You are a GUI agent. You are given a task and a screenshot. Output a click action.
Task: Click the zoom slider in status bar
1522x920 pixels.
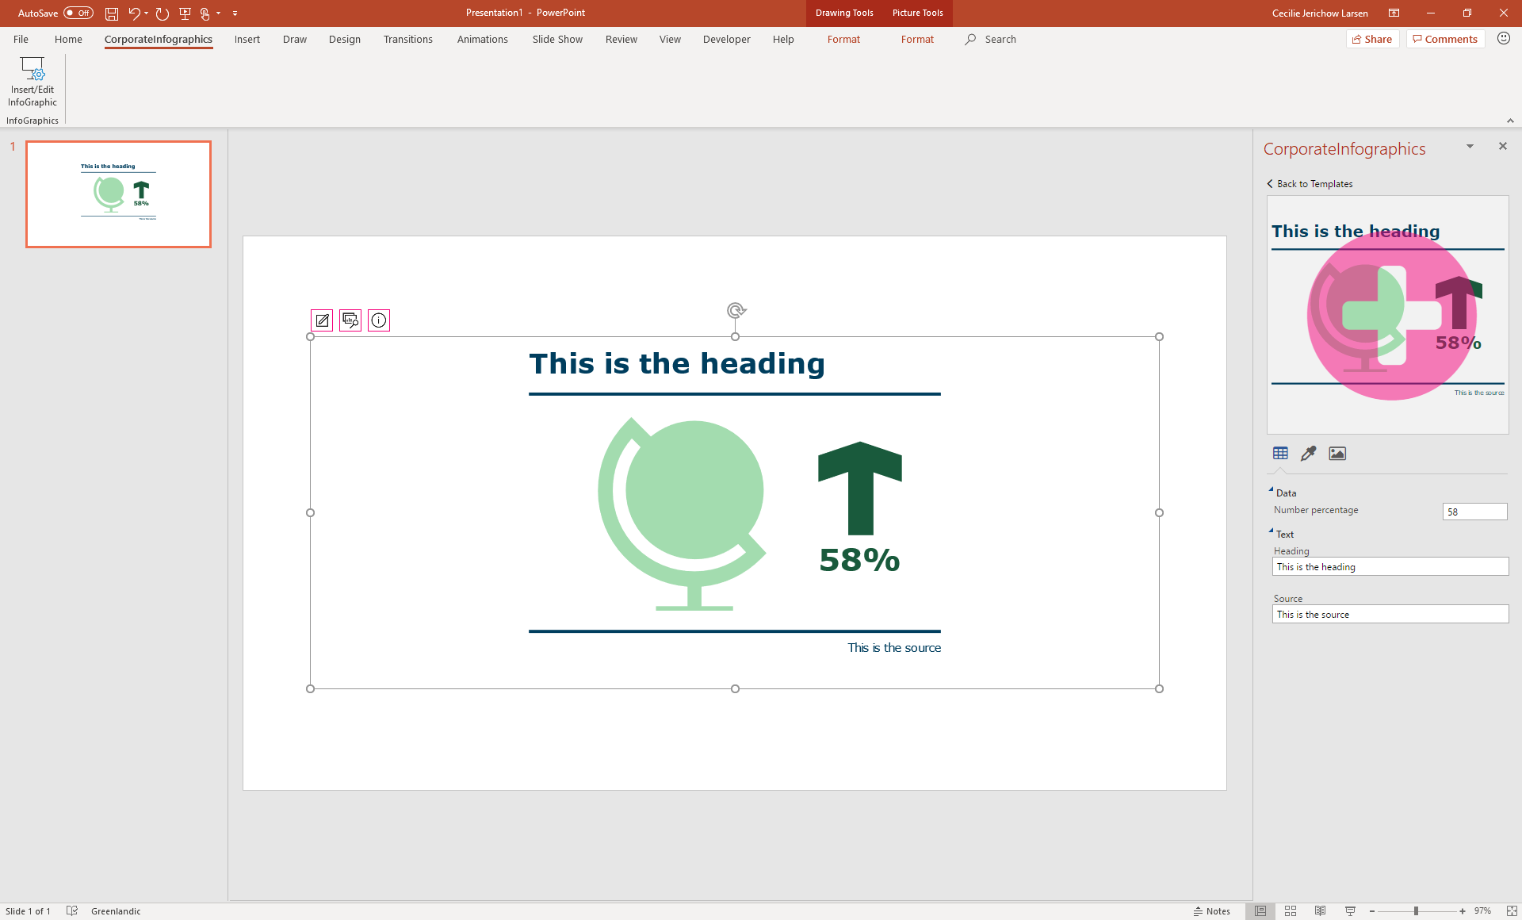coord(1417,911)
